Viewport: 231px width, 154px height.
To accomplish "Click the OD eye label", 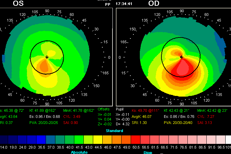I will tap(154, 3).
